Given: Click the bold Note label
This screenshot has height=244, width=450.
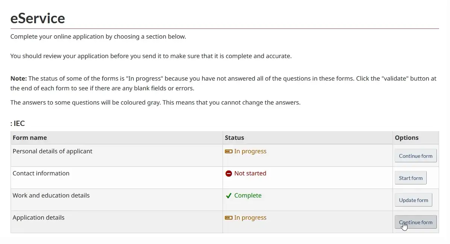Looking at the screenshot, I should (x=18, y=78).
